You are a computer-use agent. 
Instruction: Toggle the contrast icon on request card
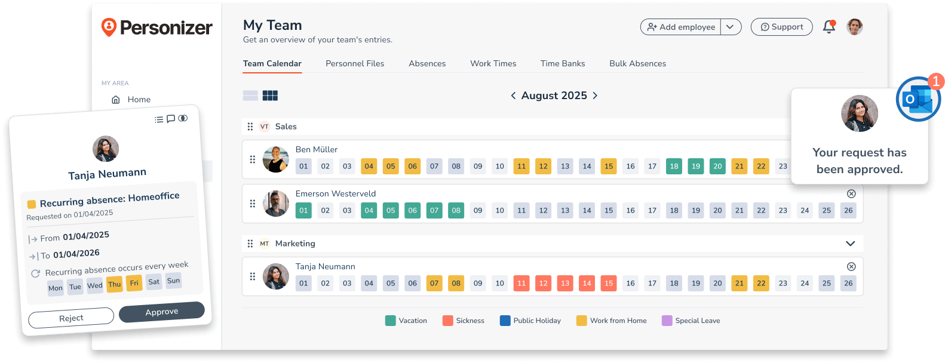pos(183,118)
